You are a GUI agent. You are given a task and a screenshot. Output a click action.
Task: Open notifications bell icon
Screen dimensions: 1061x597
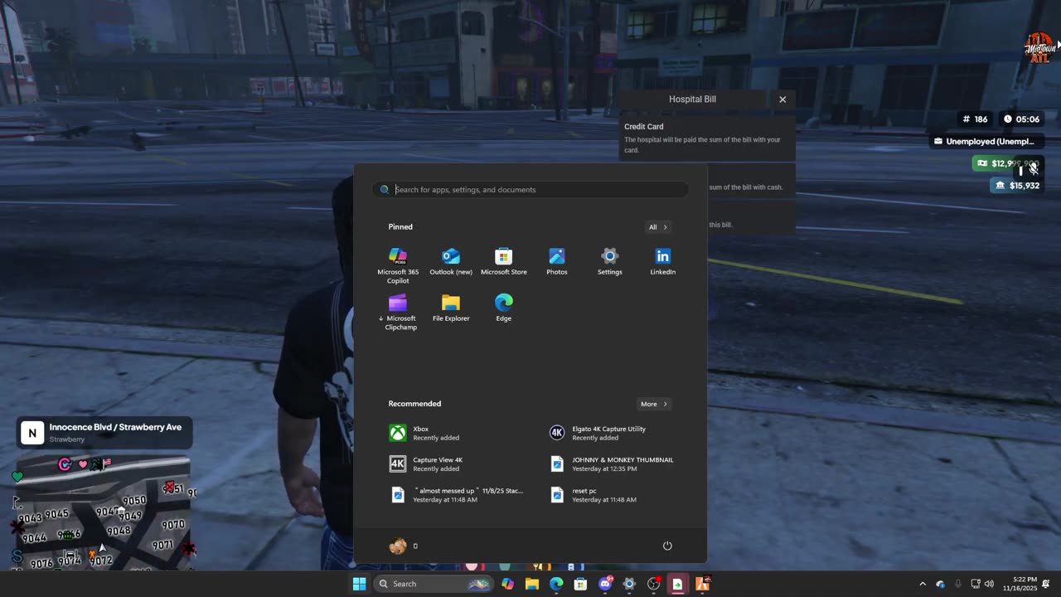tap(1047, 584)
